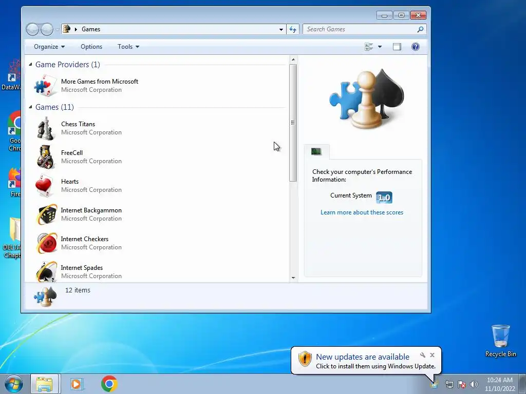
Task: Collapse the Games (11) group
Action: [30, 107]
